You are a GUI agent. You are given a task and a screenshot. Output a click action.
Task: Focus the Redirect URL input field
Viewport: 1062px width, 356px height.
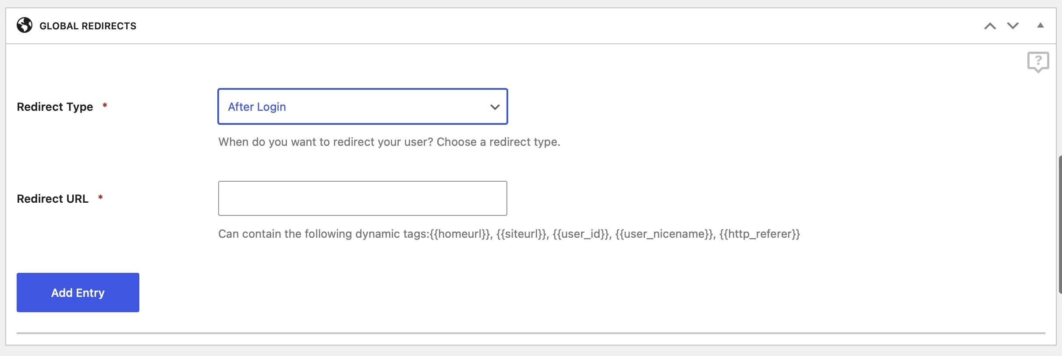[x=363, y=198]
